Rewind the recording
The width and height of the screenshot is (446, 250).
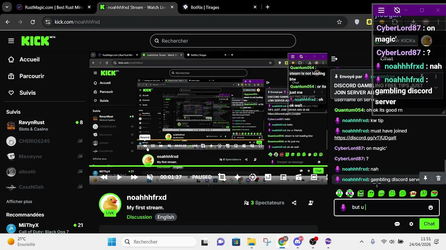(x=104, y=177)
